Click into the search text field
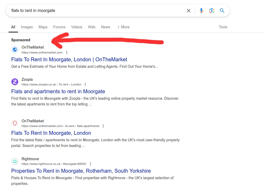264x188 pixels. [96, 11]
